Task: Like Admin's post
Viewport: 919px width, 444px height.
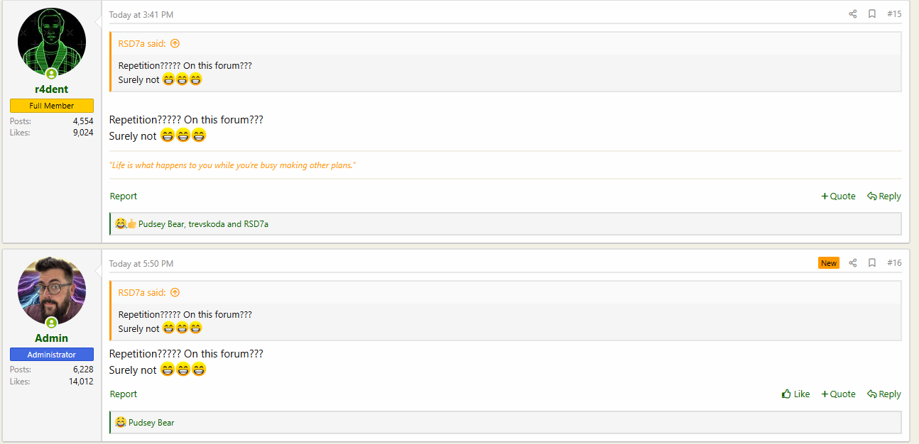Action: point(795,394)
